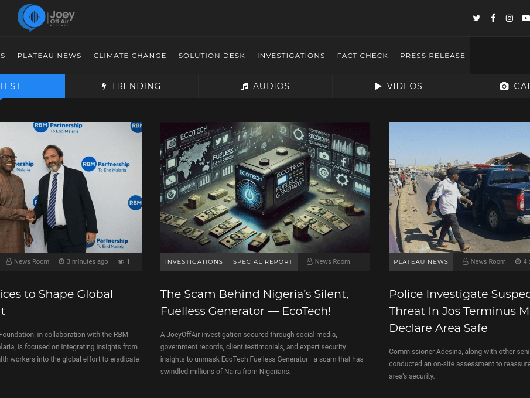Switch to the Audios tab

(265, 86)
